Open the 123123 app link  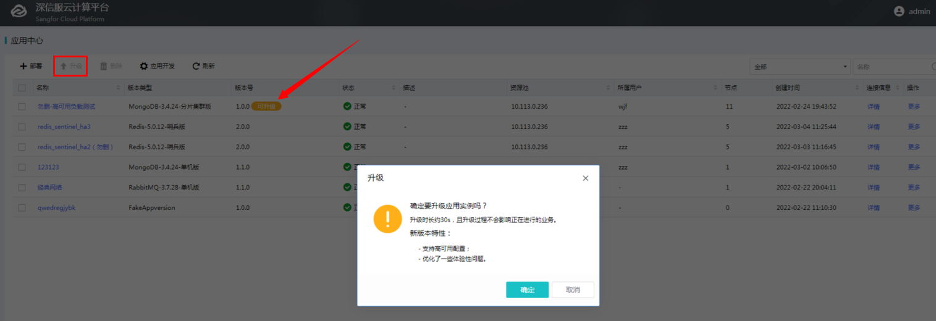coord(48,167)
